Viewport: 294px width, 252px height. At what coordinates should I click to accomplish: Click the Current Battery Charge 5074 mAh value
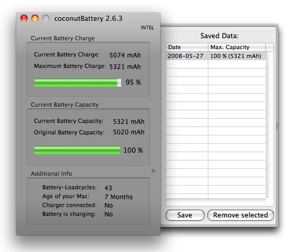pyautogui.click(x=125, y=55)
